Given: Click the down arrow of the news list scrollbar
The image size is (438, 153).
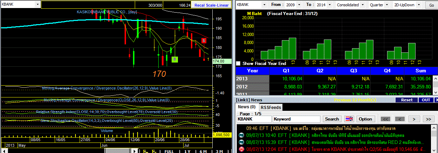Looking at the screenshot, I should (434, 150).
